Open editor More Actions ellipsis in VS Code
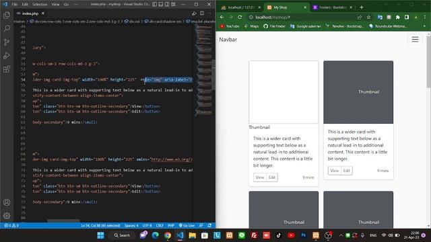 tap(209, 13)
